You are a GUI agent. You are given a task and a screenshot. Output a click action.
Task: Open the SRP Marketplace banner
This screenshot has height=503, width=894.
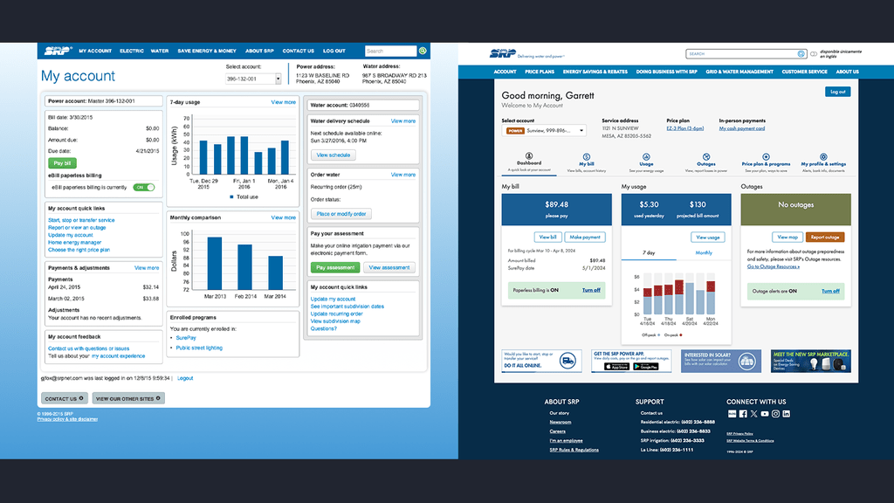click(811, 361)
